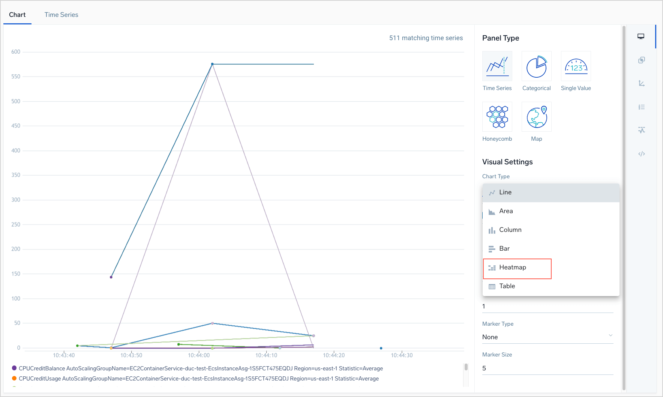The height and width of the screenshot is (397, 663).
Task: Open chart options with the monitor icon
Action: tap(641, 36)
